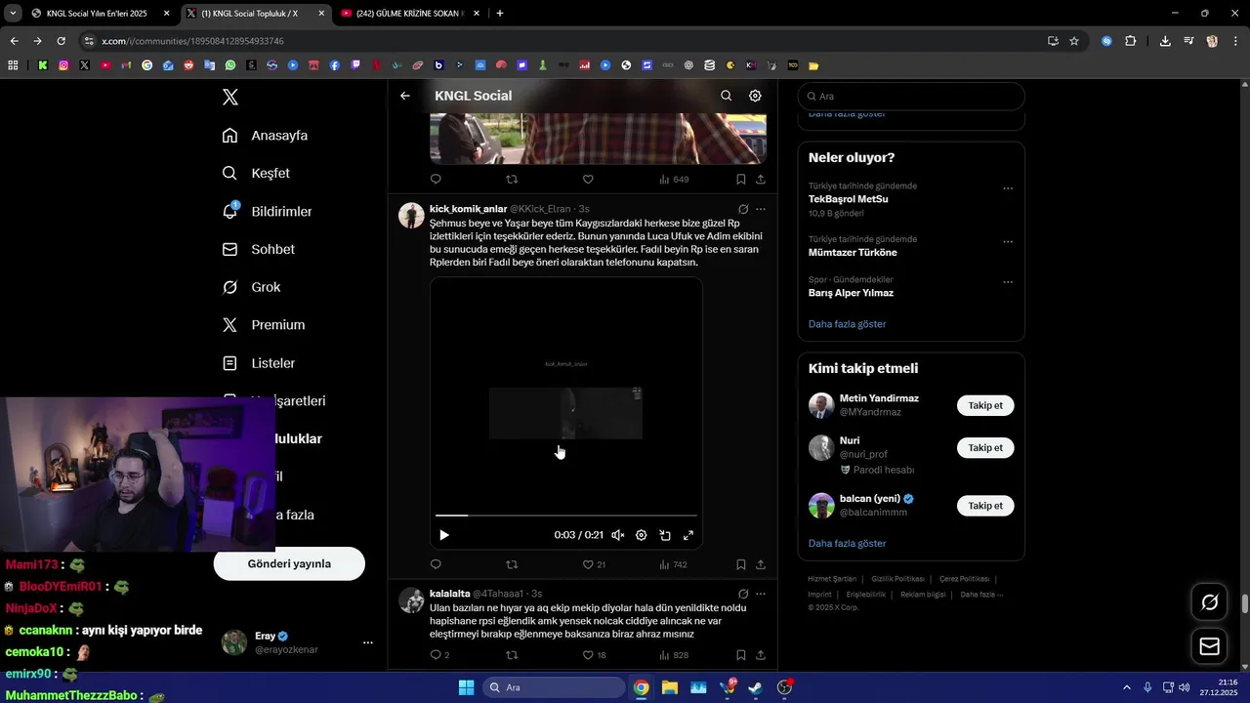
Task: Open floating Grok button
Action: coord(1209,602)
